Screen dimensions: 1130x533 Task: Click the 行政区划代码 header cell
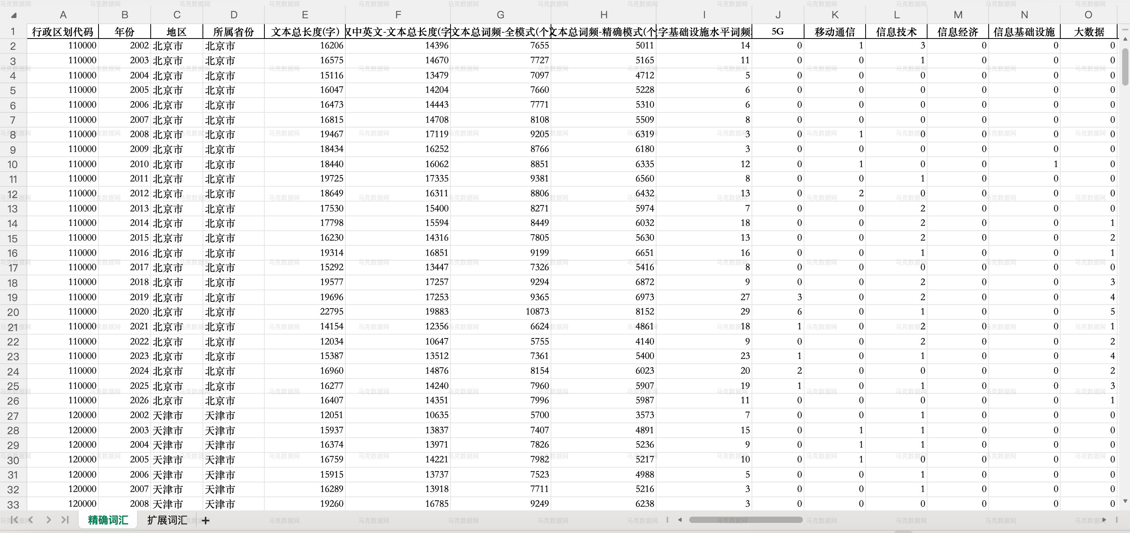click(x=63, y=32)
